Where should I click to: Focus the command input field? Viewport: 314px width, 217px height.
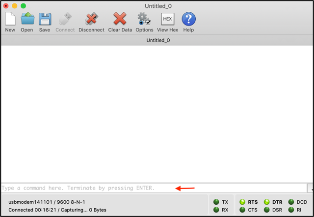[x=147, y=188]
